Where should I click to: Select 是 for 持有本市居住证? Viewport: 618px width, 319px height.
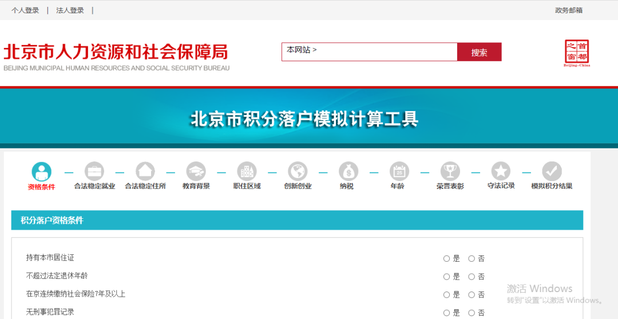446,259
